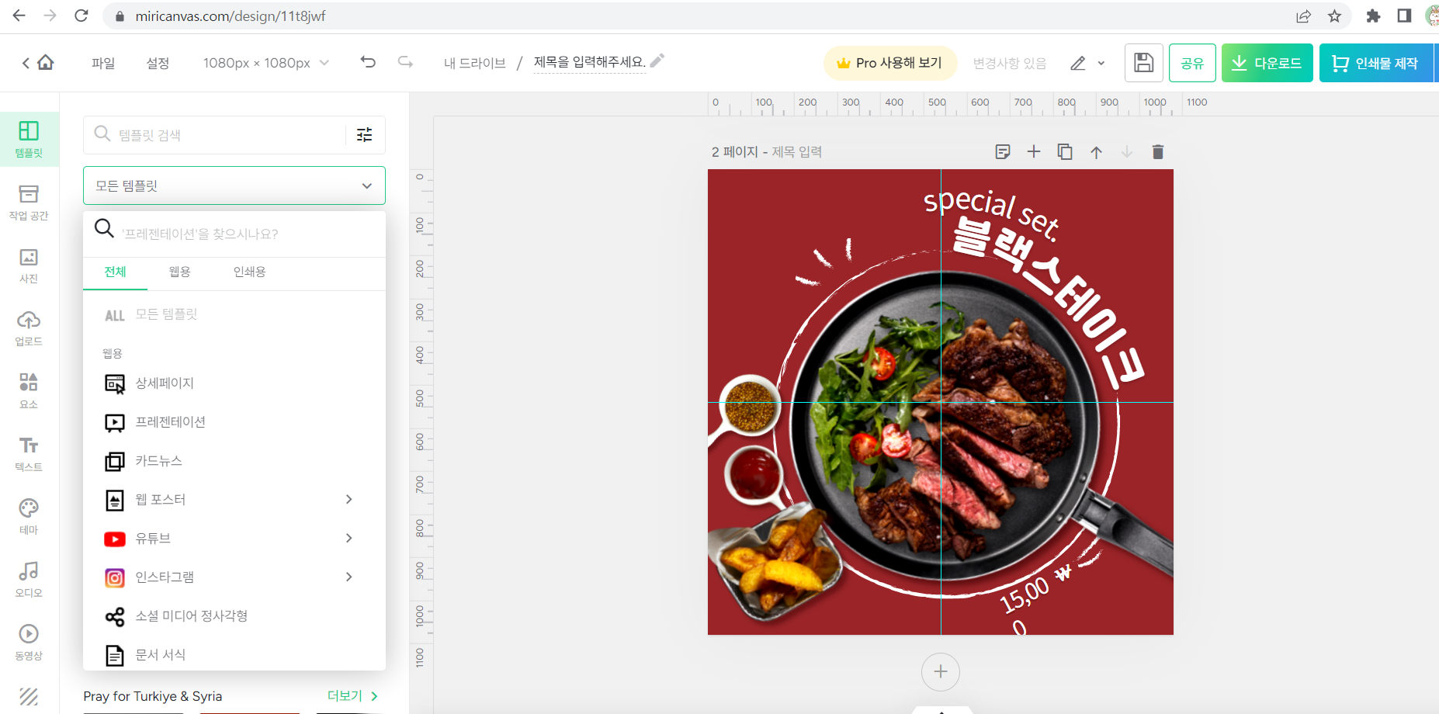This screenshot has height=714, width=1439.
Task: Click the category search field in dropdown
Action: [234, 234]
